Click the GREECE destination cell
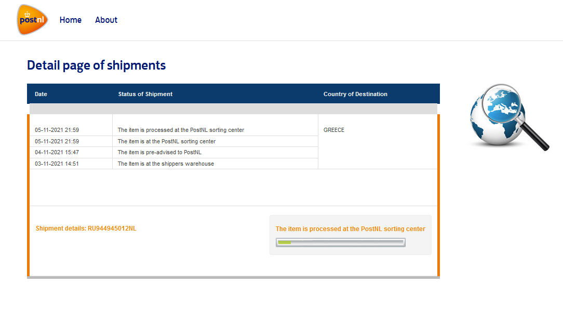The image size is (563, 310). [x=334, y=130]
